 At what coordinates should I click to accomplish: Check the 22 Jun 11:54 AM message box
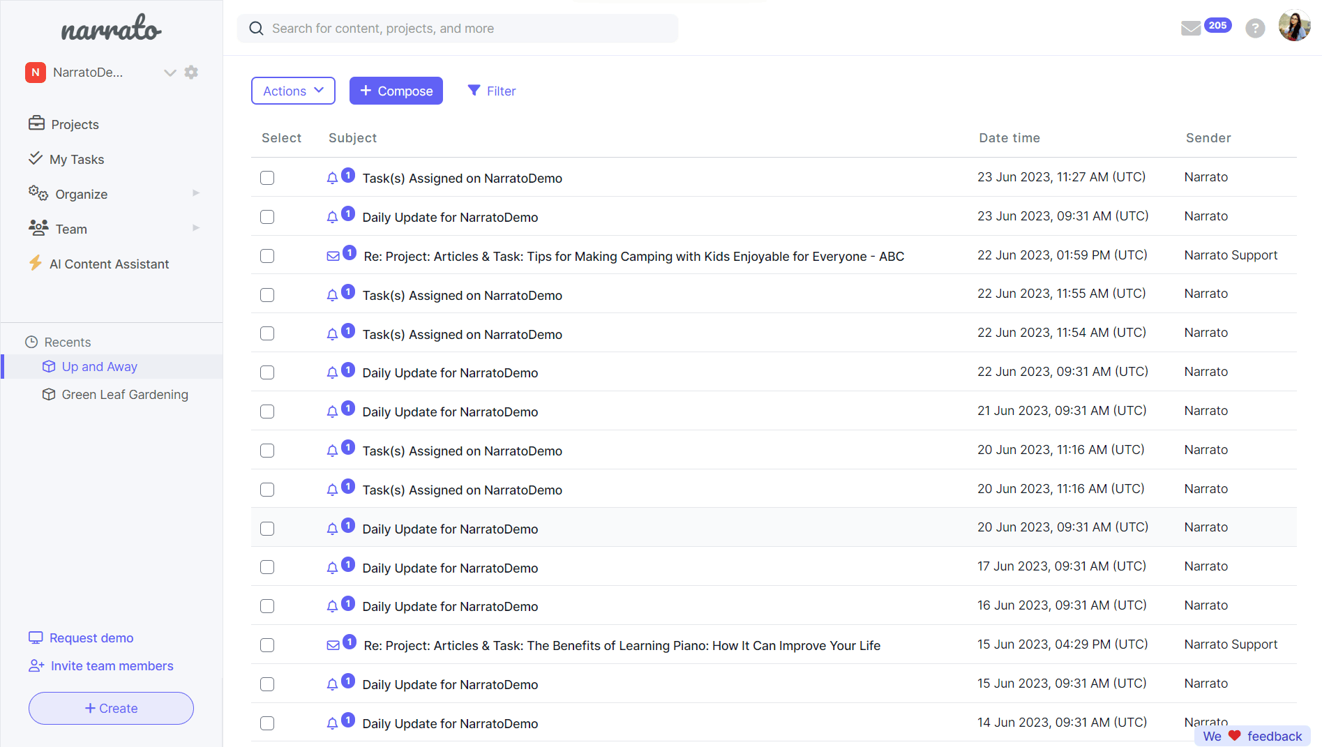(x=267, y=333)
